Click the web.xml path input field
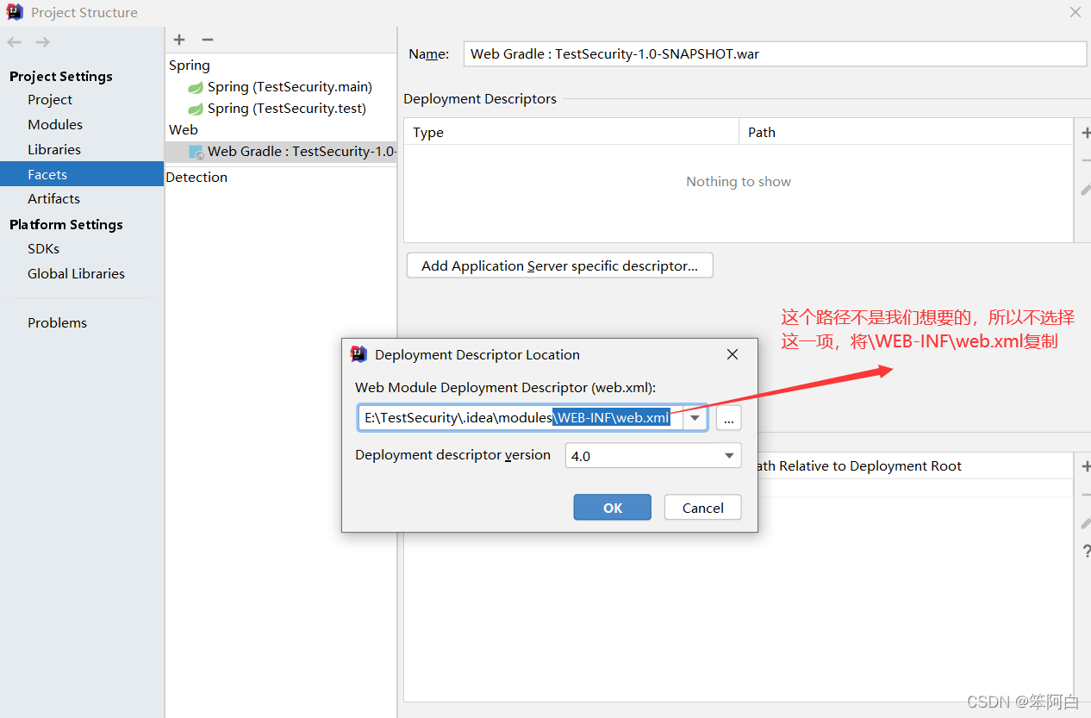This screenshot has width=1091, height=718. click(x=521, y=418)
